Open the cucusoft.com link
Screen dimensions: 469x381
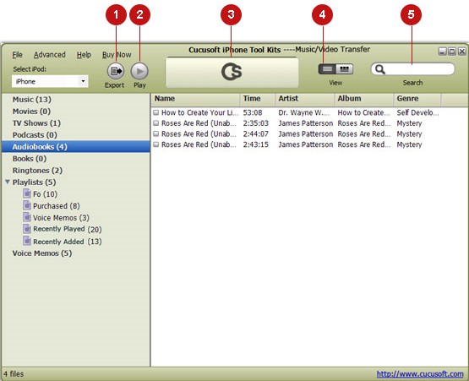click(420, 374)
